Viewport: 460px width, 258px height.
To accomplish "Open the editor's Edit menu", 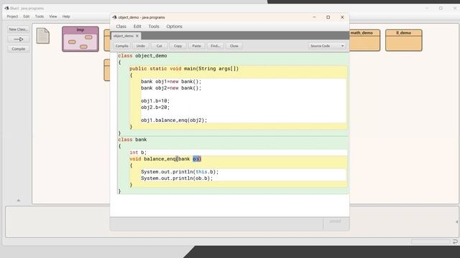I will pos(137,27).
